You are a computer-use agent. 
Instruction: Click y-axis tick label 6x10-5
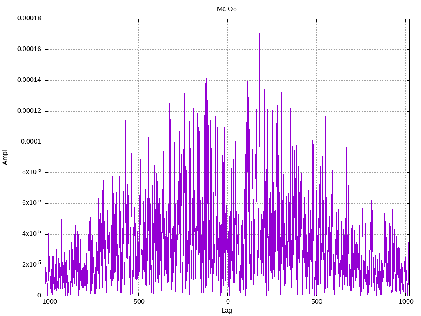(x=32, y=202)
